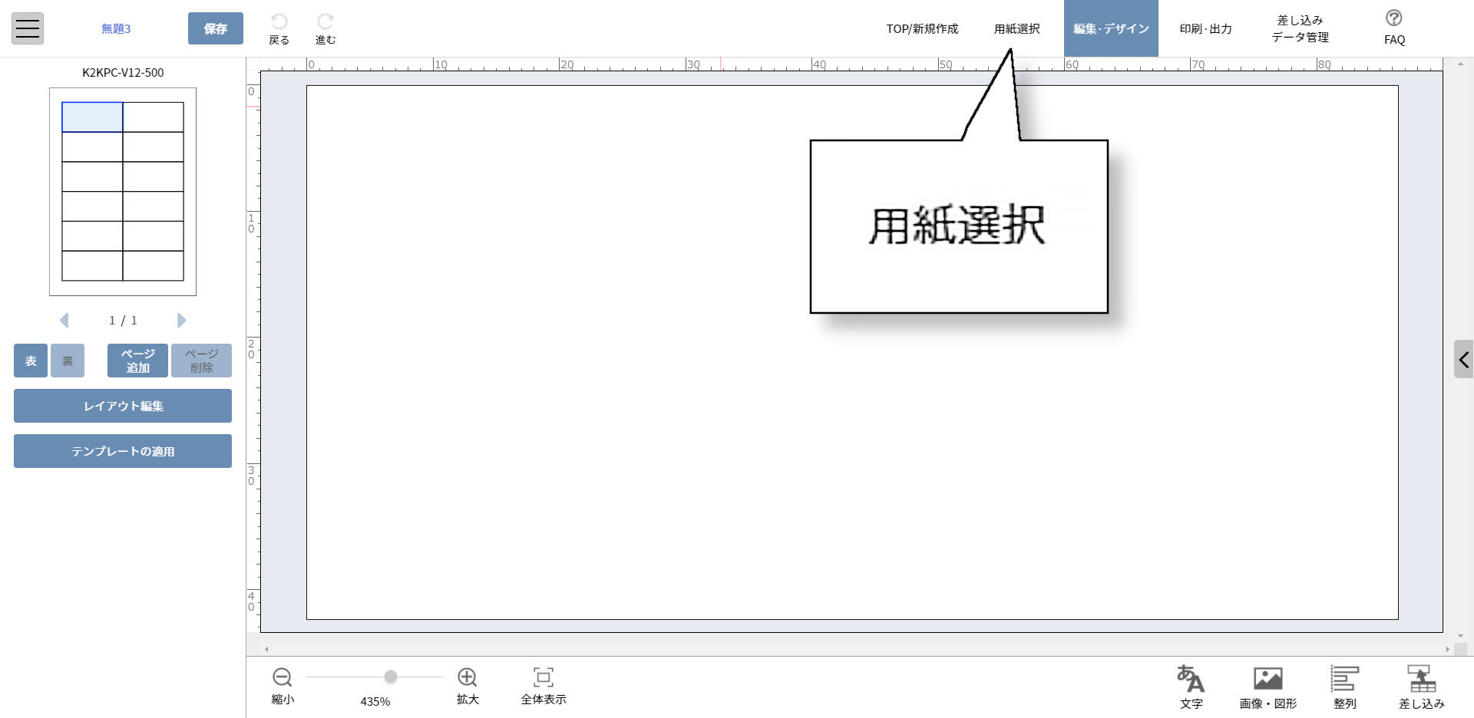Go to next page with right arrow

[x=182, y=321]
